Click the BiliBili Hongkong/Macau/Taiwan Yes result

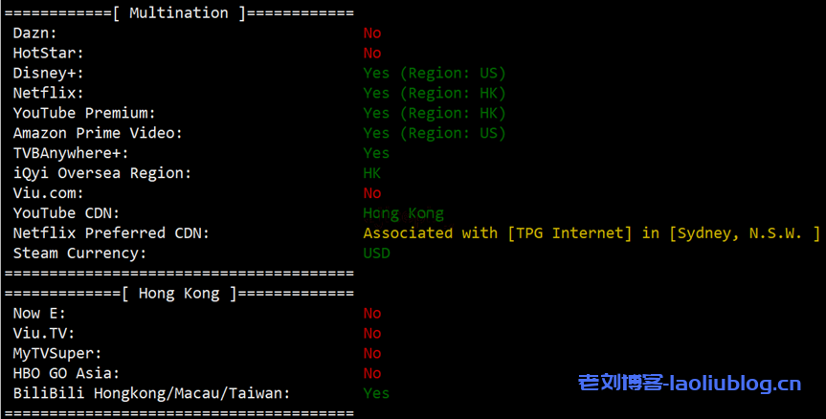click(376, 393)
